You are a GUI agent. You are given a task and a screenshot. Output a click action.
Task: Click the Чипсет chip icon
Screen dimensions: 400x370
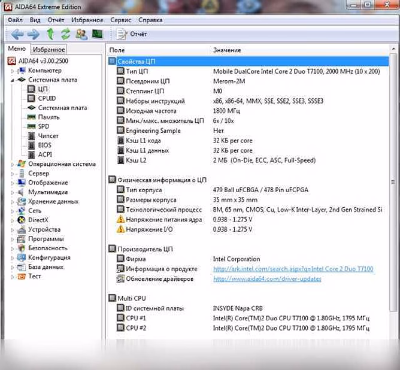[x=31, y=136]
